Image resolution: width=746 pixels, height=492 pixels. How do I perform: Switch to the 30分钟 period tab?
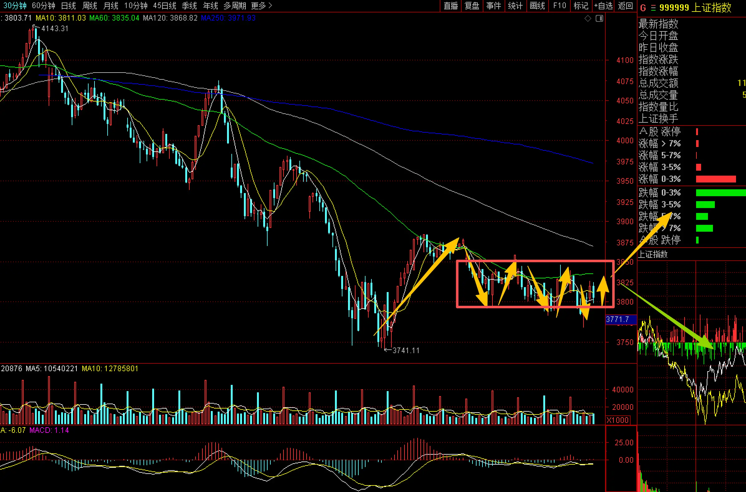click(14, 6)
